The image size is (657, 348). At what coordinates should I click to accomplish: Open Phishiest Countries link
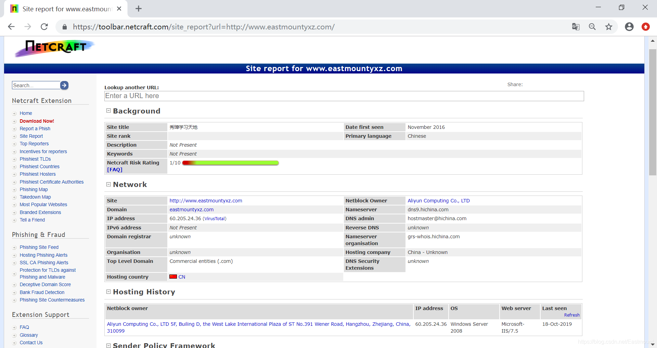(39, 166)
